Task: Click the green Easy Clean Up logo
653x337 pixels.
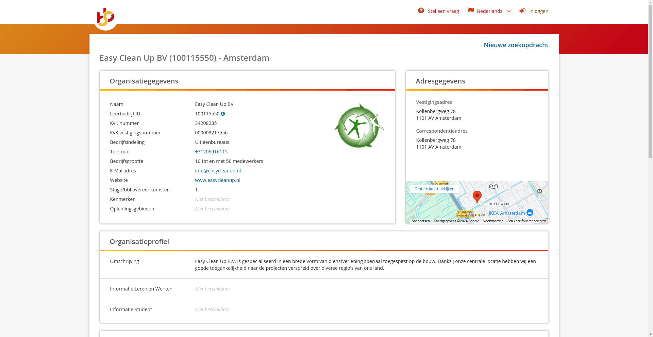Action: pos(359,125)
